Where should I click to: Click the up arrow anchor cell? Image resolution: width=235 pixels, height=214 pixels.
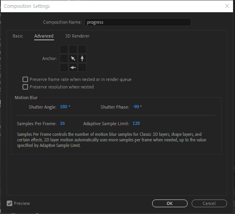(x=82, y=58)
